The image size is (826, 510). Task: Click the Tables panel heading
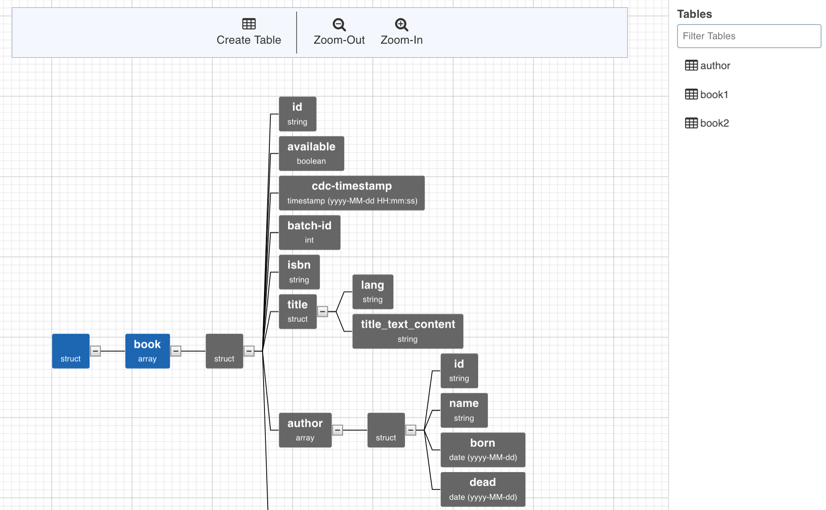click(x=694, y=14)
